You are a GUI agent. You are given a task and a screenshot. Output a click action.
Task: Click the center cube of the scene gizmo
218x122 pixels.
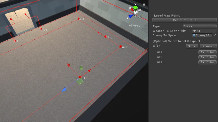[135, 12]
